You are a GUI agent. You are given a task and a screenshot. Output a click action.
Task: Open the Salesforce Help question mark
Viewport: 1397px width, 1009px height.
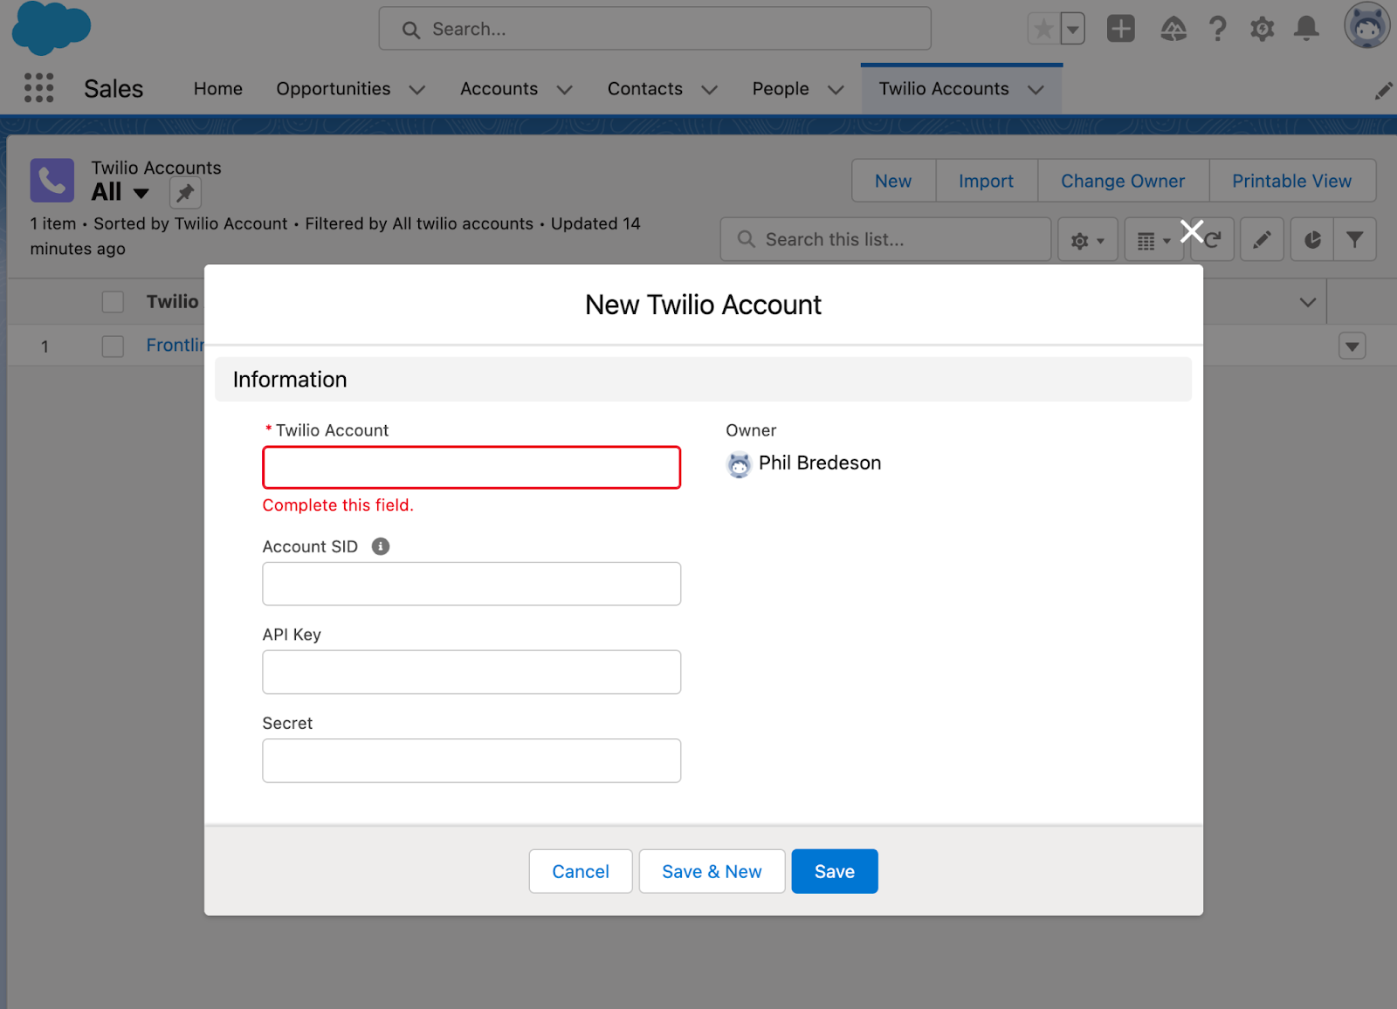(1218, 29)
